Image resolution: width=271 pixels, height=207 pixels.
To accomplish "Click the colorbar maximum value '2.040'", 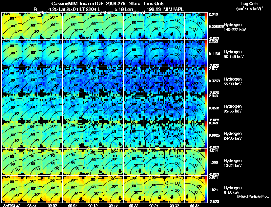I will point(213,14).
